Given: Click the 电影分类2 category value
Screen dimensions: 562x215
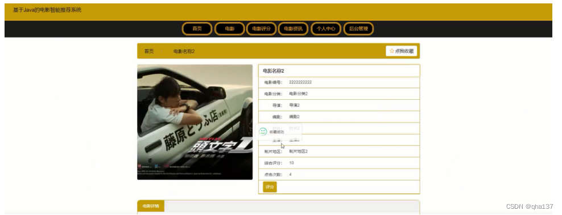Looking at the screenshot, I should click(299, 94).
